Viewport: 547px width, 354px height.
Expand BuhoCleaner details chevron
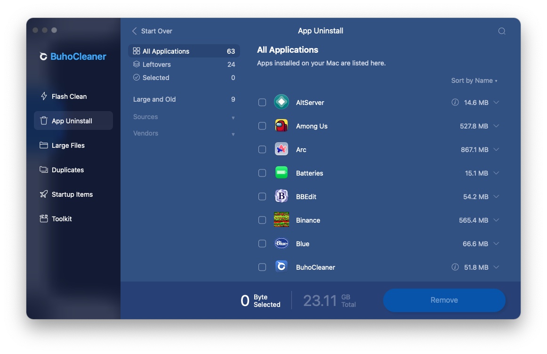click(497, 267)
